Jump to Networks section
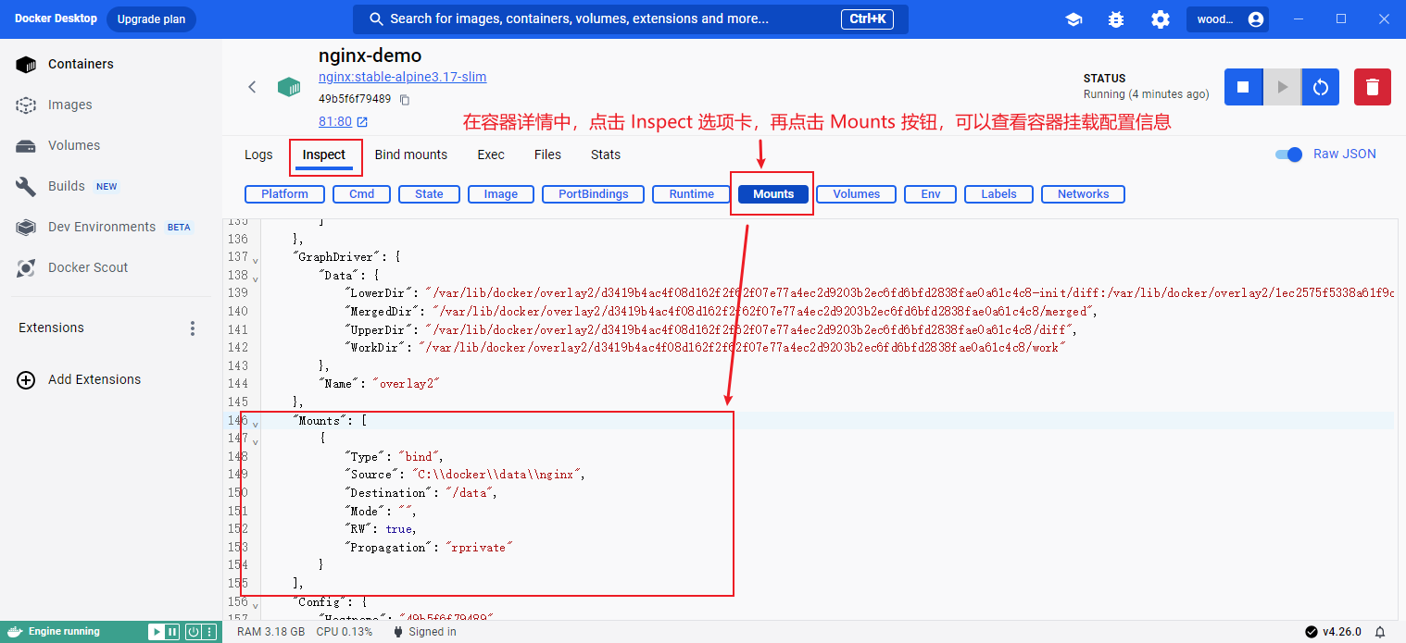The height and width of the screenshot is (643, 1406). pyautogui.click(x=1083, y=194)
